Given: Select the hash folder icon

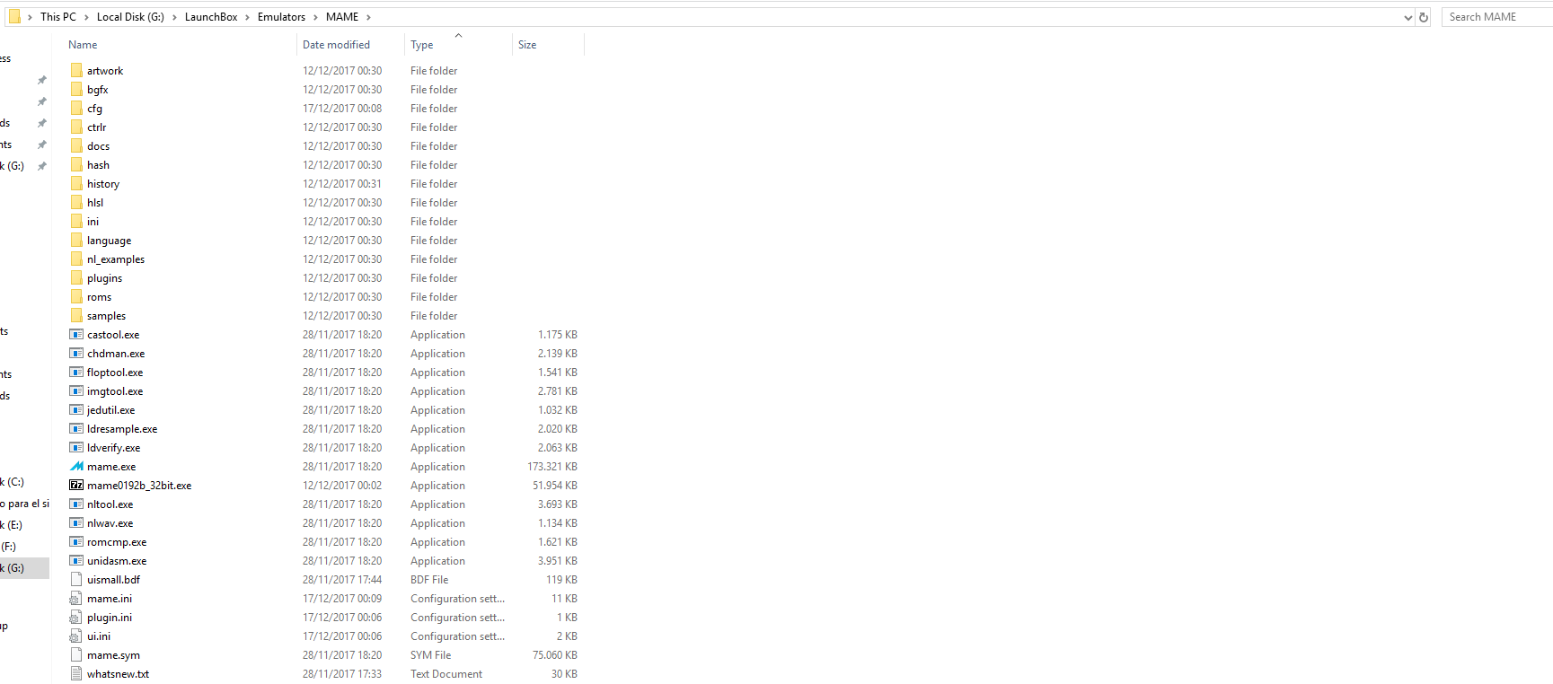Looking at the screenshot, I should point(76,164).
